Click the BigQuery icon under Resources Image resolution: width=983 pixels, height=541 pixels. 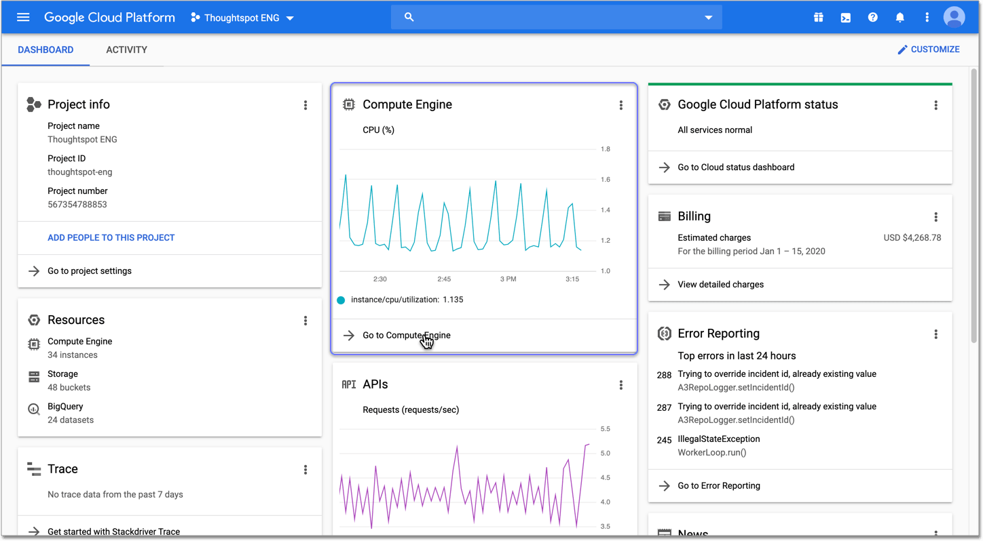click(x=33, y=407)
